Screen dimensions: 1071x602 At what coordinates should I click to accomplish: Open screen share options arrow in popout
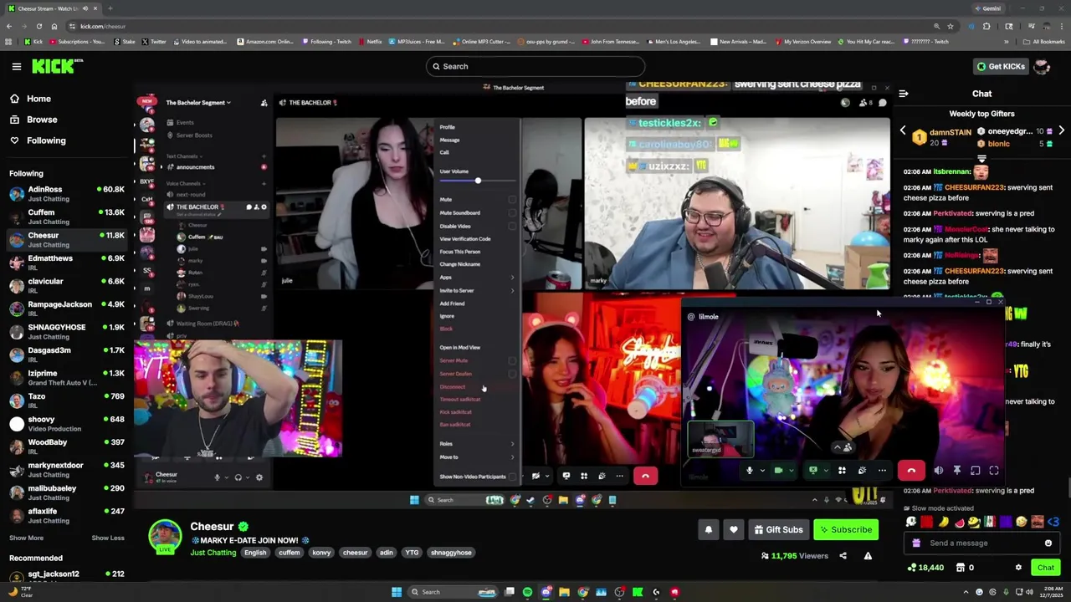[825, 471]
